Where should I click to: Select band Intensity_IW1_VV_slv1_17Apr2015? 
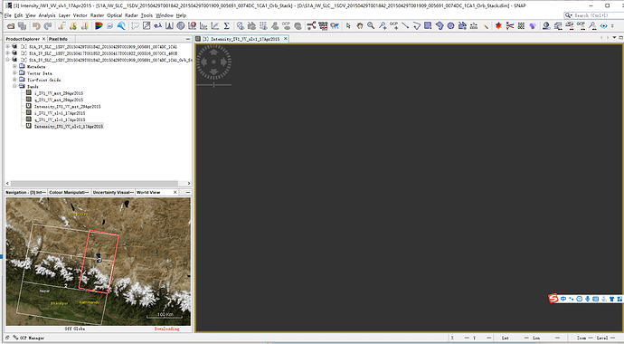tap(69, 126)
